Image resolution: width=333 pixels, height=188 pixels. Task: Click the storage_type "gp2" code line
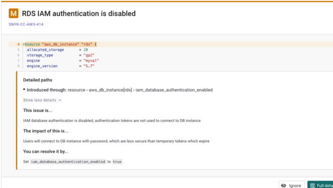pyautogui.click(x=60, y=55)
